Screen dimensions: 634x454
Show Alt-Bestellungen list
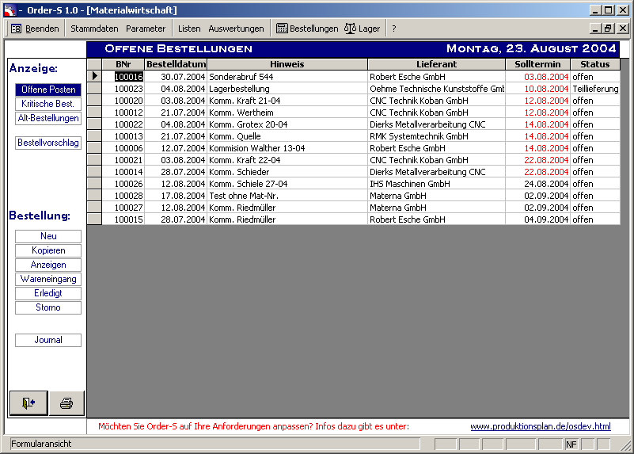point(48,118)
